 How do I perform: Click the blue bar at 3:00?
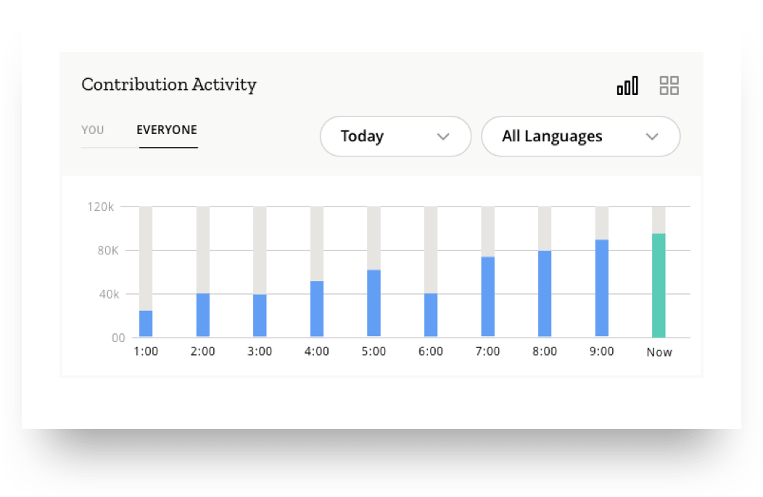[x=260, y=316]
